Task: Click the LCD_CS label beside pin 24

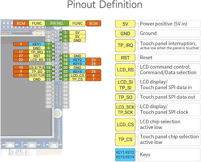Action: (77, 75)
